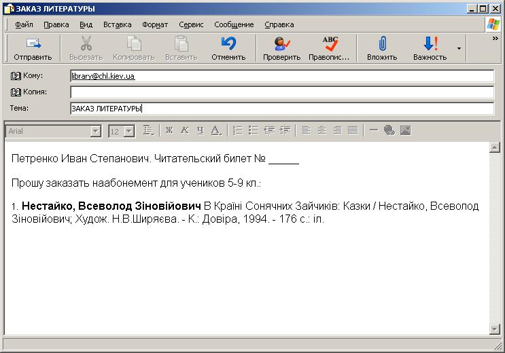
Task: Open the address book beside Кому
Action: click(16, 76)
